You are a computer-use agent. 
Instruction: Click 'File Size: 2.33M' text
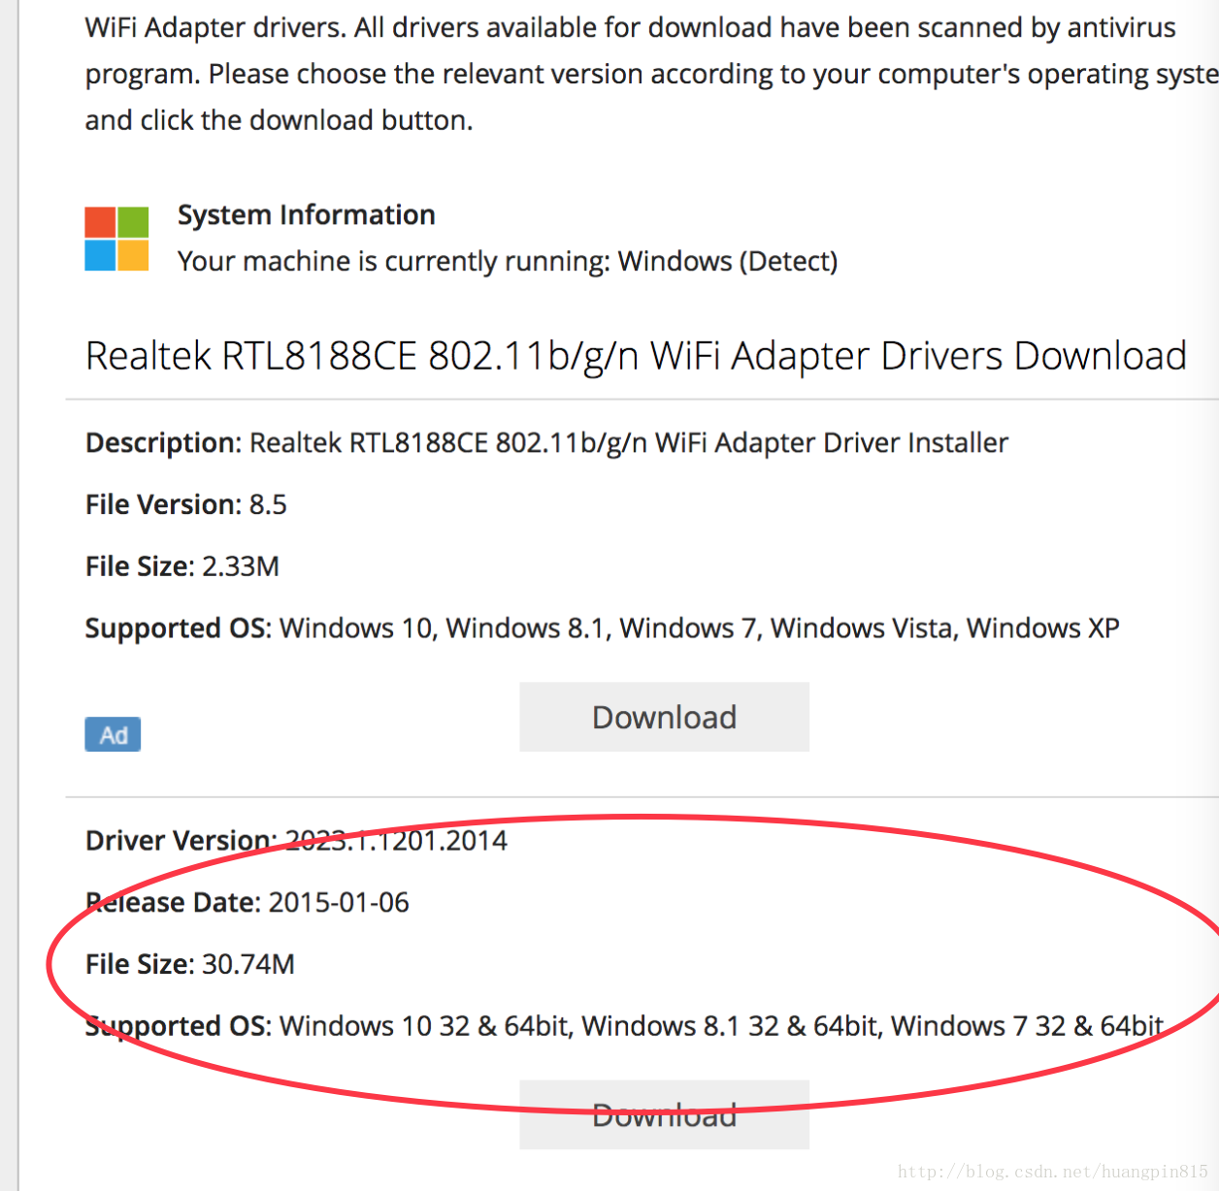pyautogui.click(x=182, y=566)
